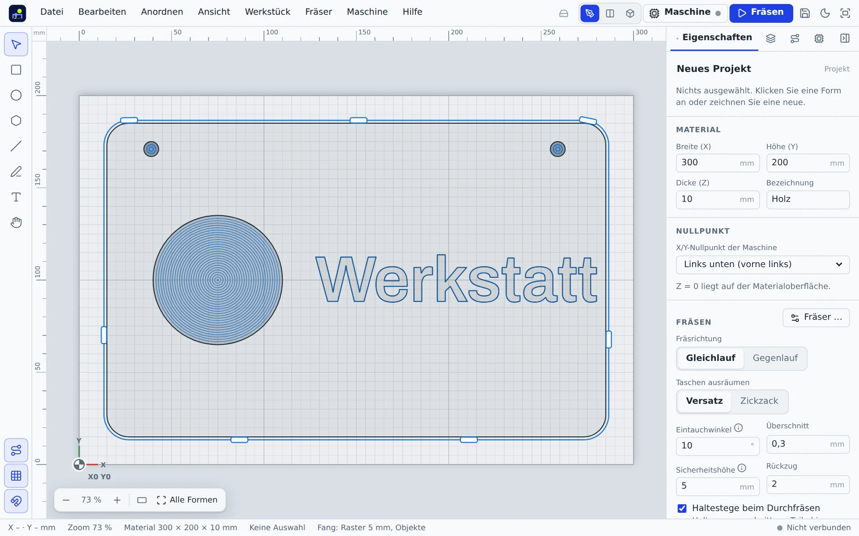The width and height of the screenshot is (859, 536).
Task: Select Gegenlauf milling direction
Action: click(775, 358)
